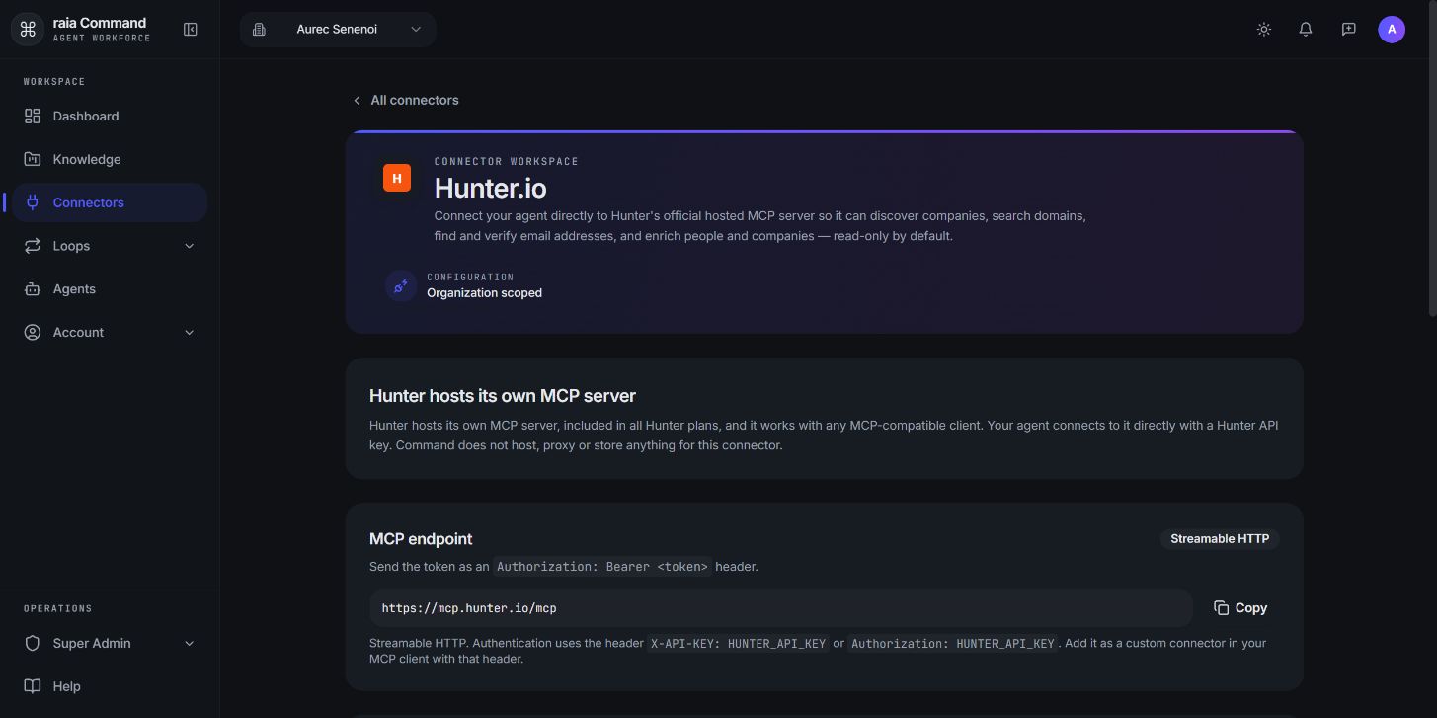Open the Knowledge section
Screen dimensions: 1437x718
pyautogui.click(x=110, y=160)
